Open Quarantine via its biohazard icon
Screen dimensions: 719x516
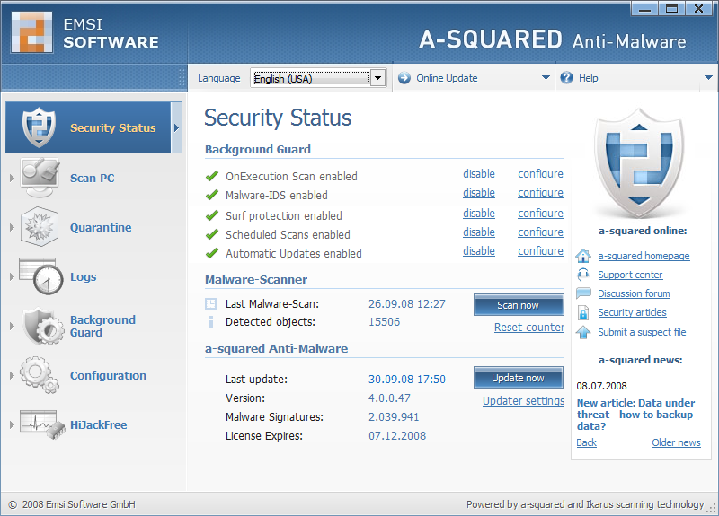(x=40, y=227)
